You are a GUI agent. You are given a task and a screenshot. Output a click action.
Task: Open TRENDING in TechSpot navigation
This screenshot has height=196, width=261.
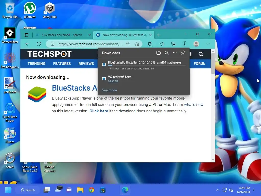36,64
